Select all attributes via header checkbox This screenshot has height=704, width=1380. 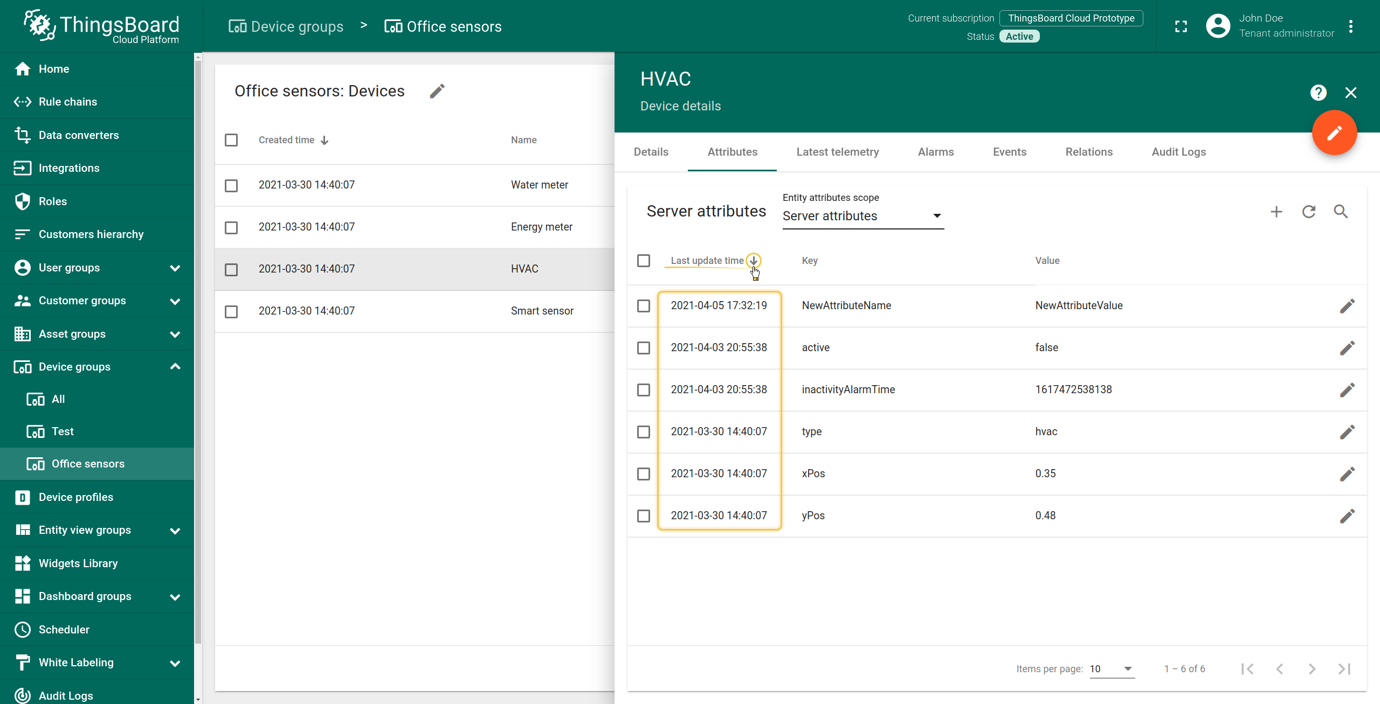point(644,261)
